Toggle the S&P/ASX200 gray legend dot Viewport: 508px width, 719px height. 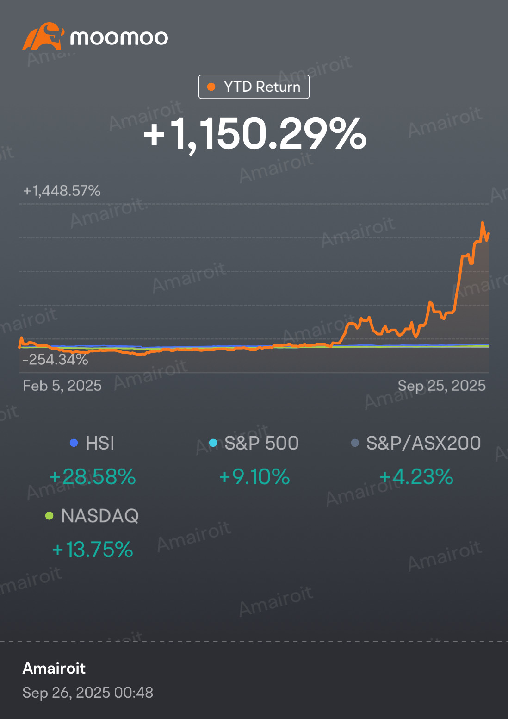pos(355,443)
